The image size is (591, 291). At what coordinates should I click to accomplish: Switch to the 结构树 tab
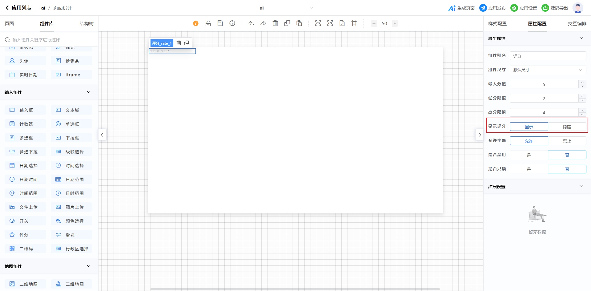[x=86, y=24]
